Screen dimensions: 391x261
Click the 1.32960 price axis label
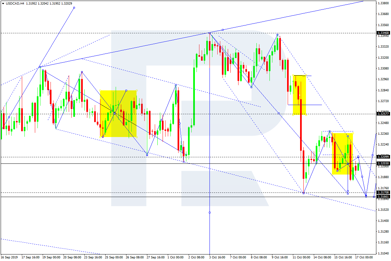point(383,79)
